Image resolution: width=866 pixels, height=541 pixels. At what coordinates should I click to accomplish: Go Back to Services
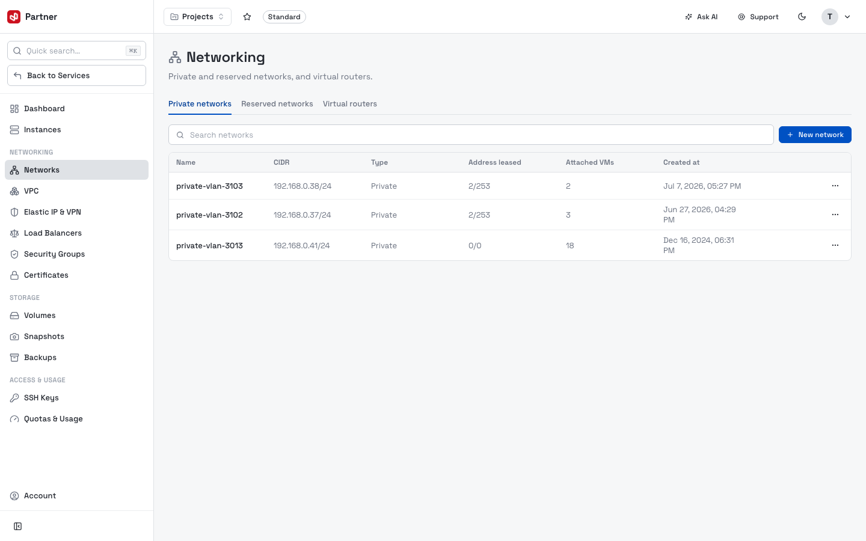[76, 76]
